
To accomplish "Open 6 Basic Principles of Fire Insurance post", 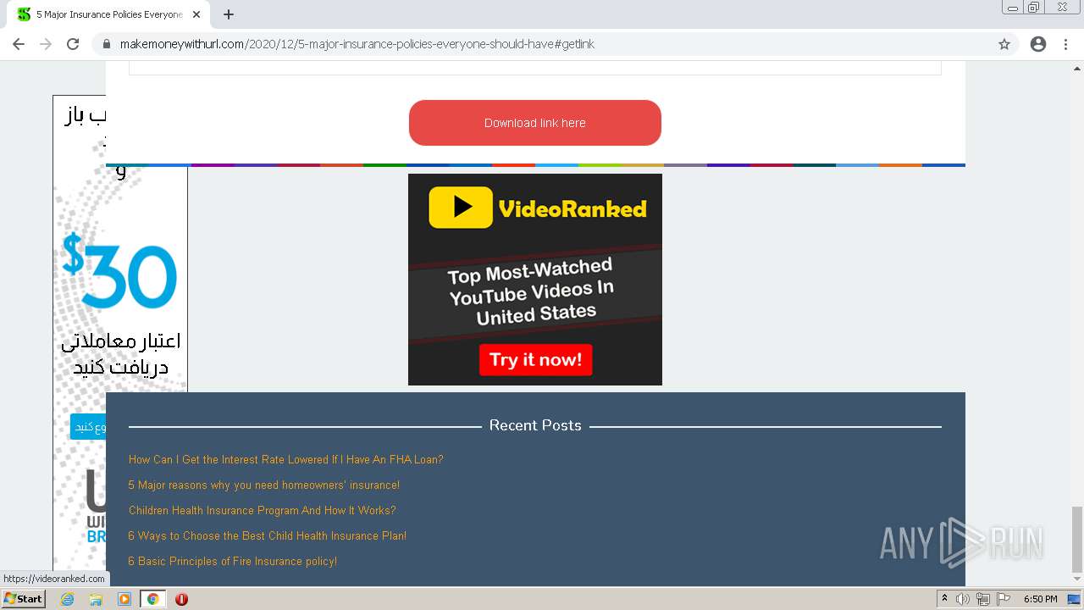I will [x=232, y=561].
